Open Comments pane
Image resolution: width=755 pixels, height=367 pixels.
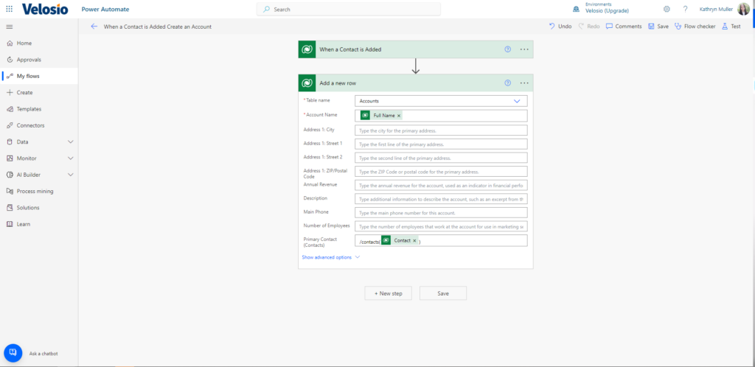(x=624, y=27)
